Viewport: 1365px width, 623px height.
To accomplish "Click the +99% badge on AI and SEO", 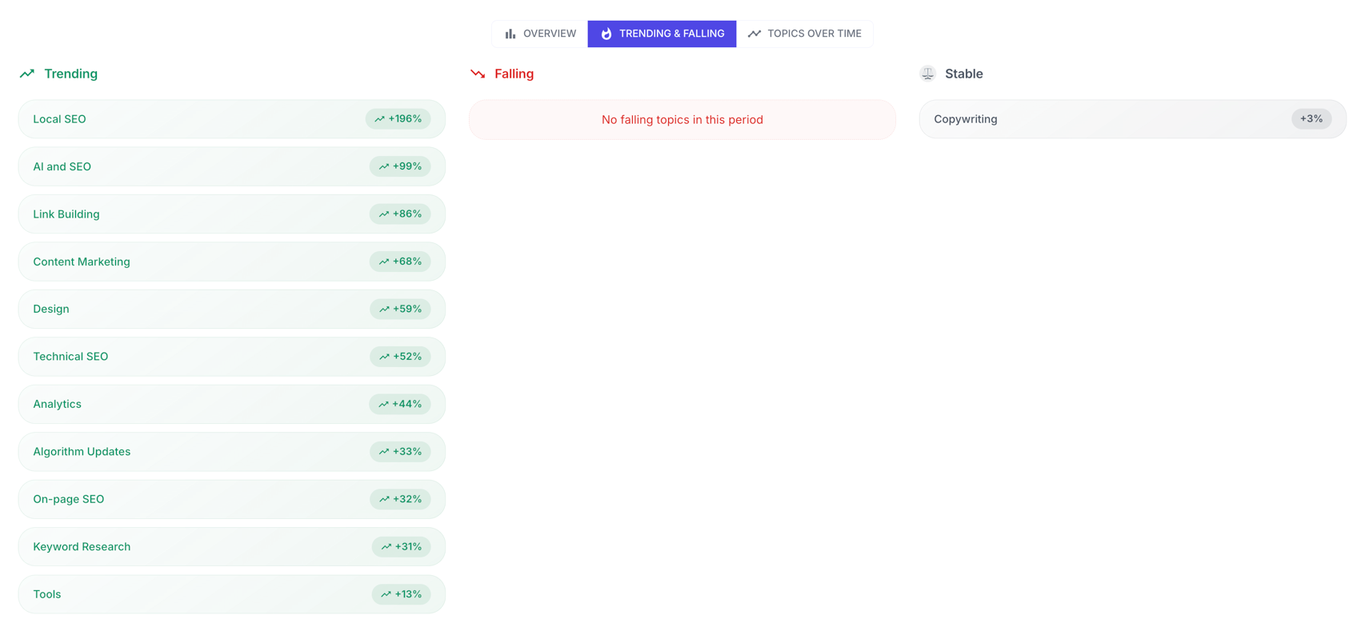I will [x=400, y=166].
